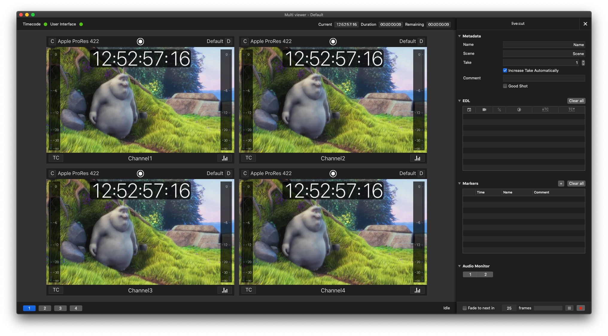Toggle audio meter bars icon for Channel1
Viewport: 608px width, 336px height.
coord(225,158)
